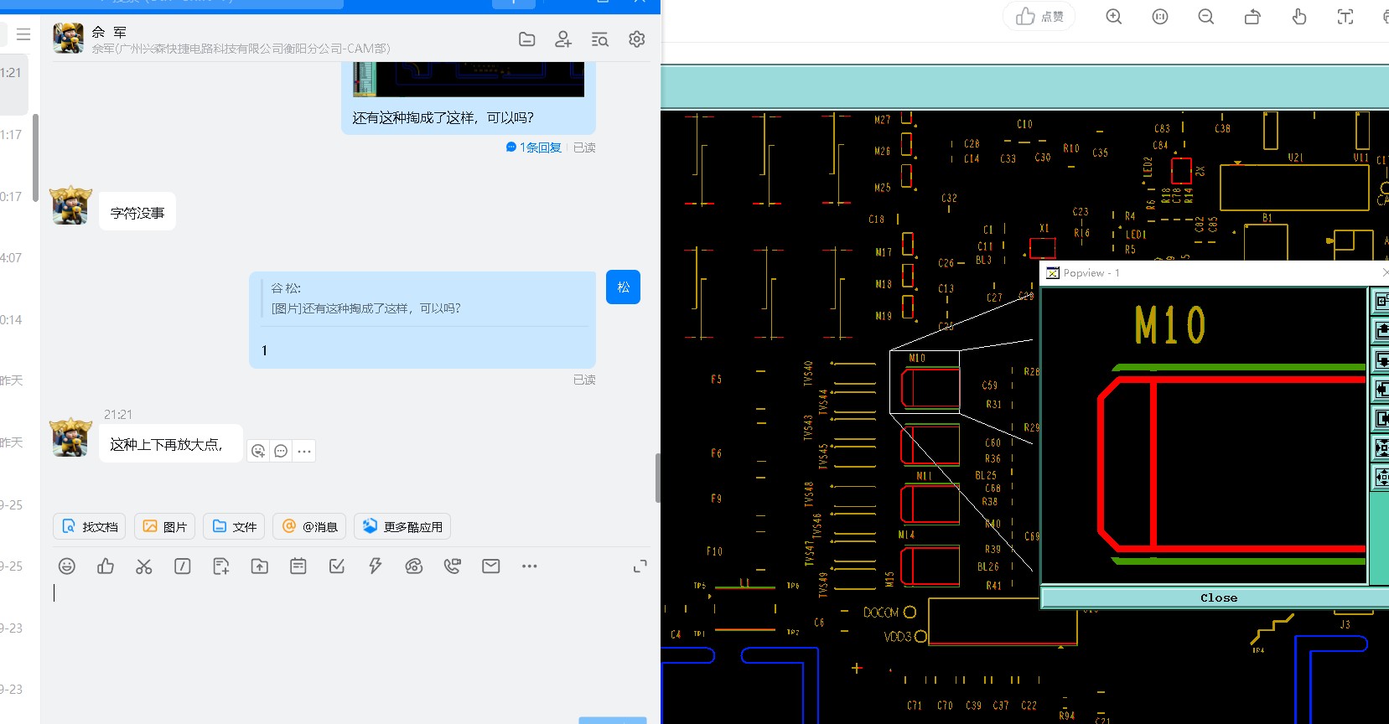Click the 点赞 like button in viewer
The width and height of the screenshot is (1389, 724).
[1039, 17]
